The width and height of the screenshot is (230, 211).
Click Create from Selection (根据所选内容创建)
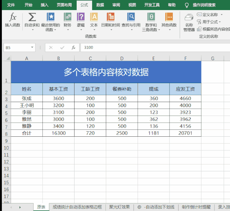[213, 29]
